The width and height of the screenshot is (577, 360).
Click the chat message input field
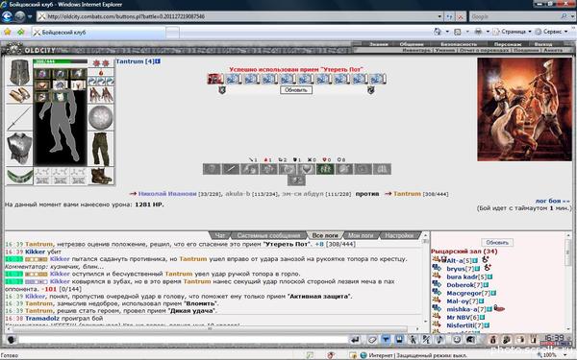pyautogui.click(x=183, y=340)
